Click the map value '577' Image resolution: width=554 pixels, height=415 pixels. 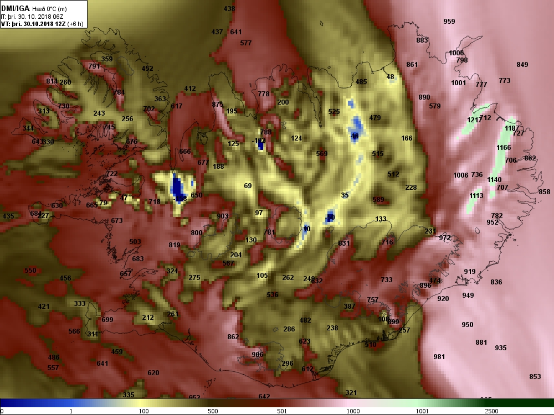[x=246, y=43]
